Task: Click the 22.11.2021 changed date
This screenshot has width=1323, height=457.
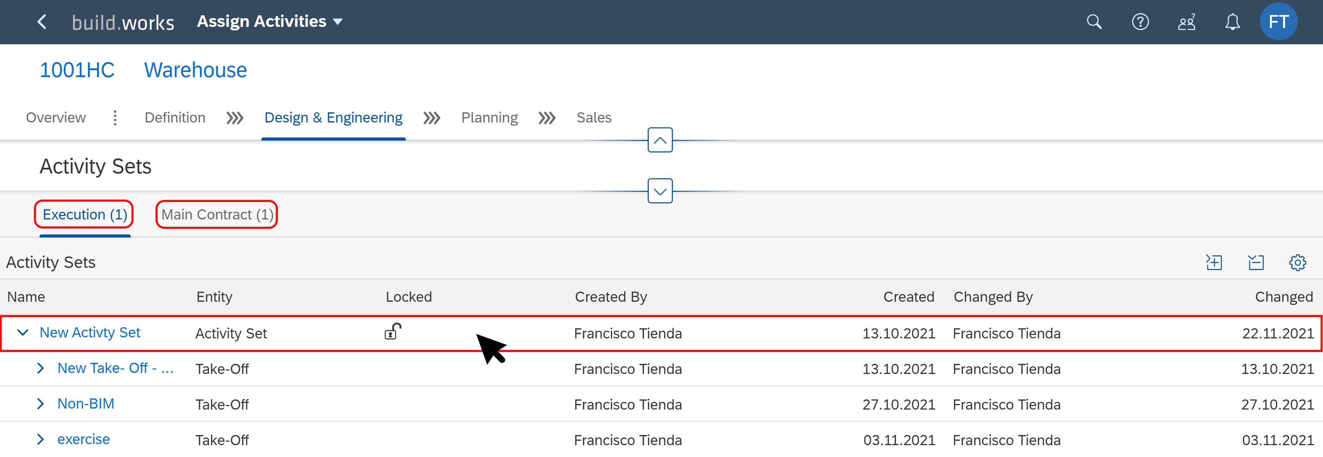Action: click(x=1278, y=334)
